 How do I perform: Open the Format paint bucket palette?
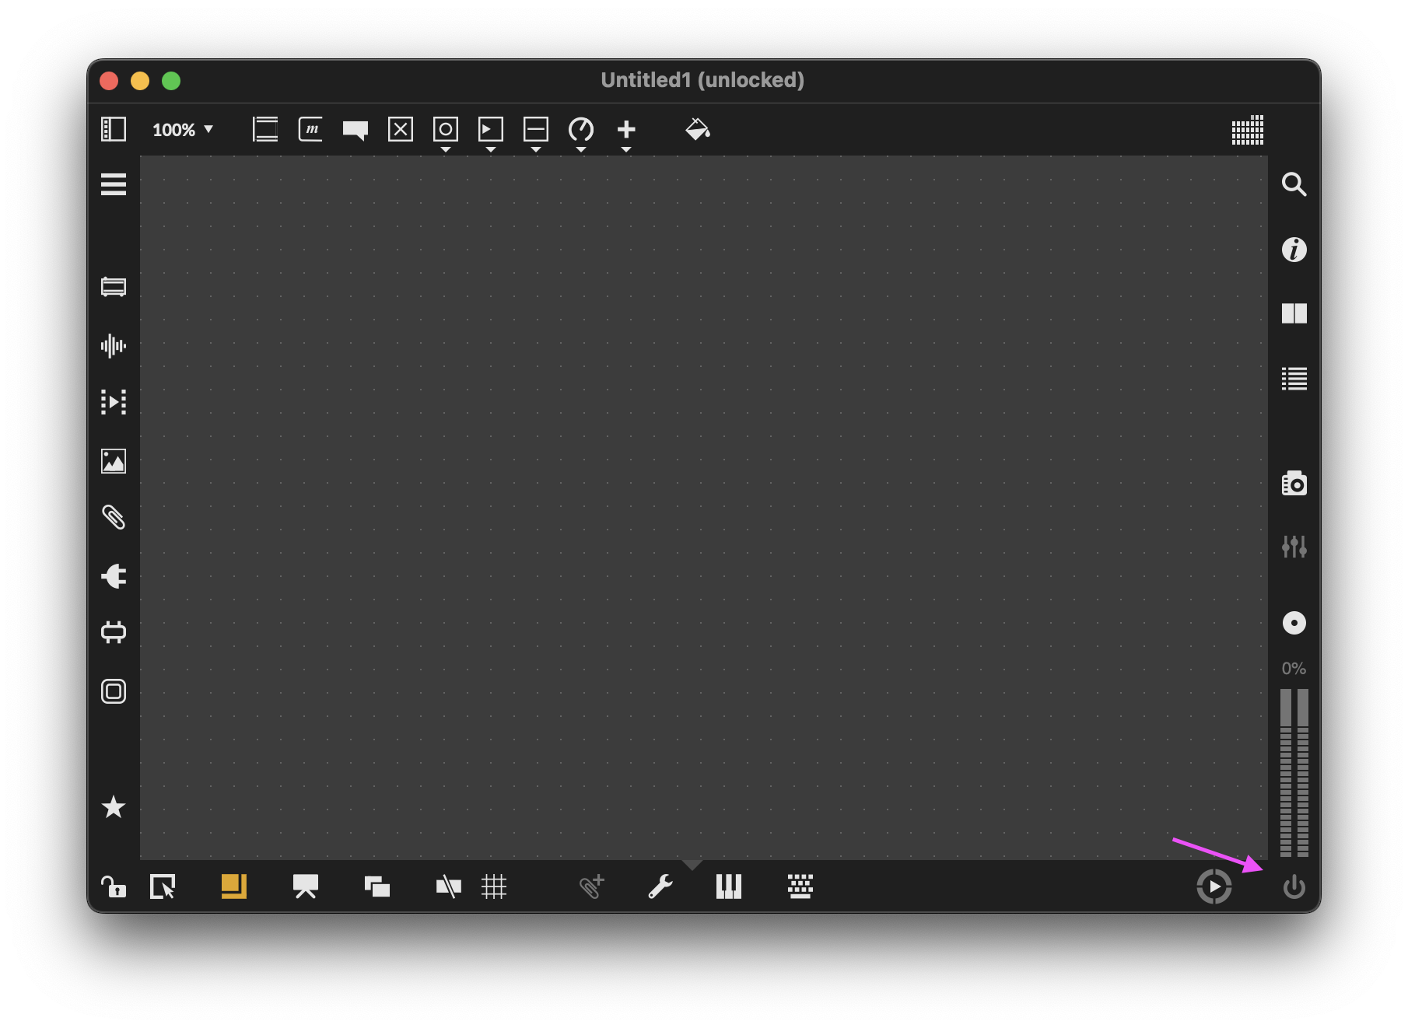tap(698, 129)
